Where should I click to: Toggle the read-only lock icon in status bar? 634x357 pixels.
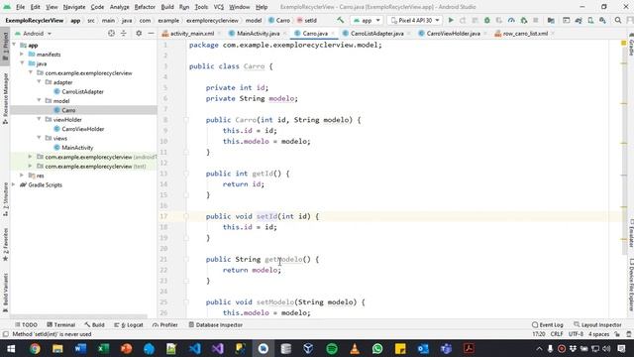[617, 334]
